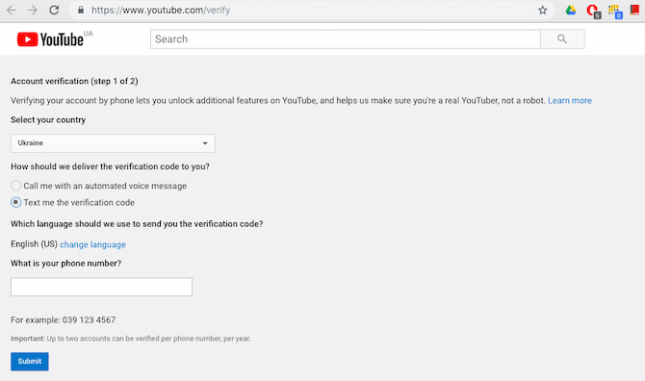
Task: Open the red book extension icon
Action: [x=634, y=10]
